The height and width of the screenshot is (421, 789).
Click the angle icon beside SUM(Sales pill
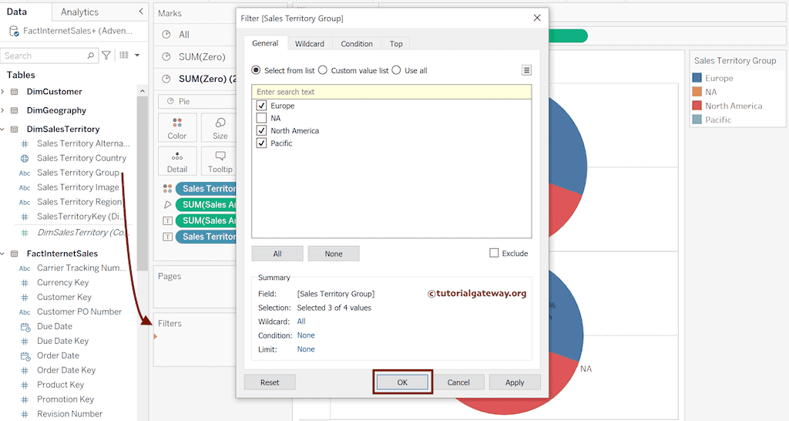tap(167, 205)
